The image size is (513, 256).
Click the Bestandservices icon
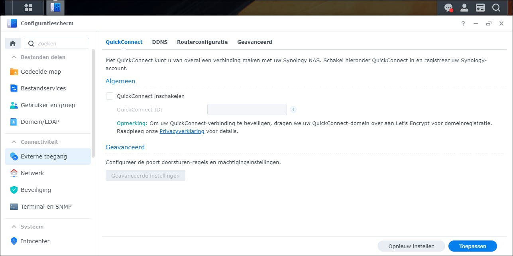pyautogui.click(x=14, y=88)
